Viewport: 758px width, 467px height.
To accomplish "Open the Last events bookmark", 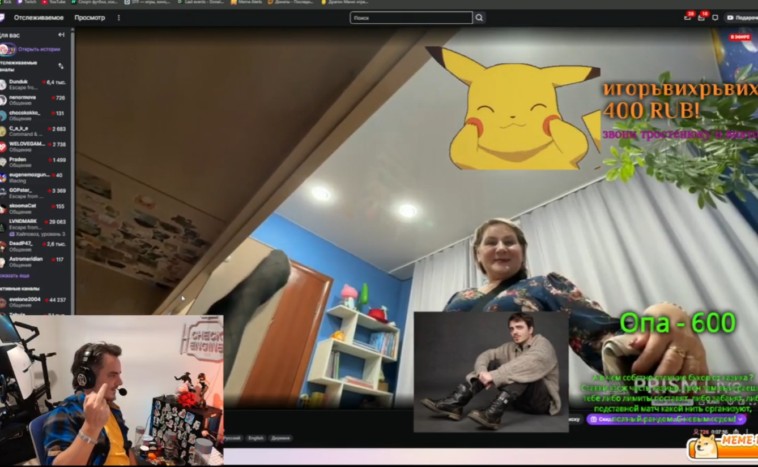I will [x=201, y=2].
